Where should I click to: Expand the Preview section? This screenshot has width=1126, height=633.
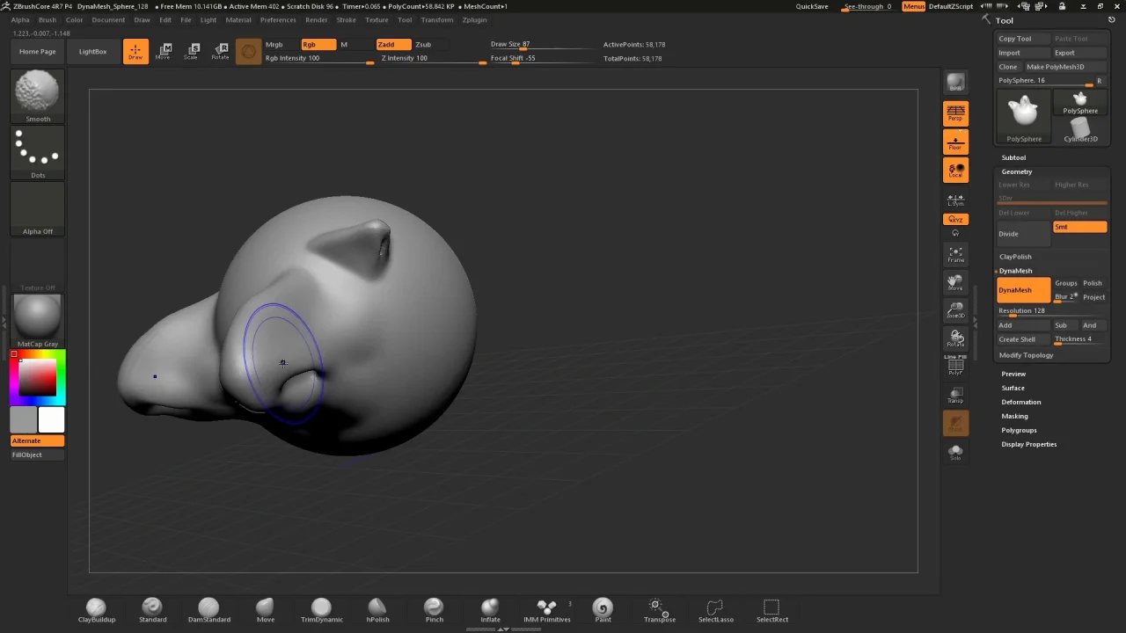click(1013, 374)
